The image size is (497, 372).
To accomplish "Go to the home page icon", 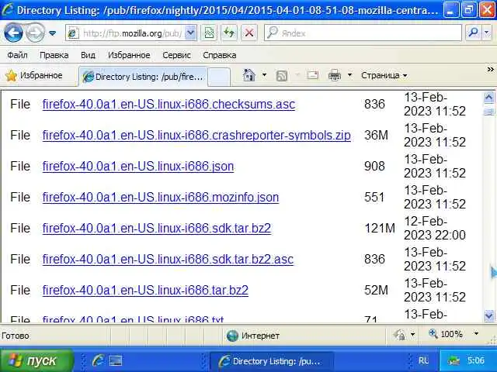I will [x=249, y=75].
